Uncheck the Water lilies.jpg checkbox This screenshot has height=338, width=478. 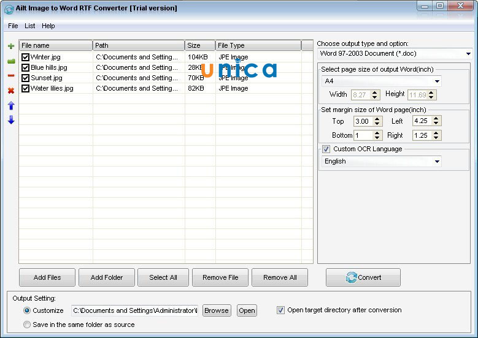(25, 88)
